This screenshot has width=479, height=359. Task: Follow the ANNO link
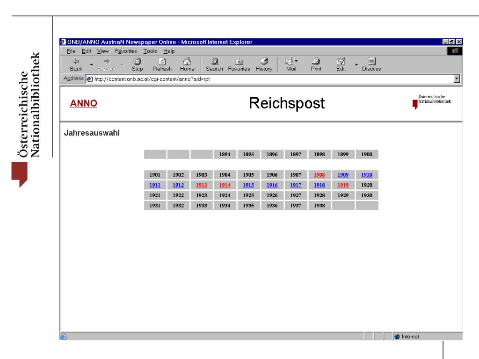[x=83, y=103]
